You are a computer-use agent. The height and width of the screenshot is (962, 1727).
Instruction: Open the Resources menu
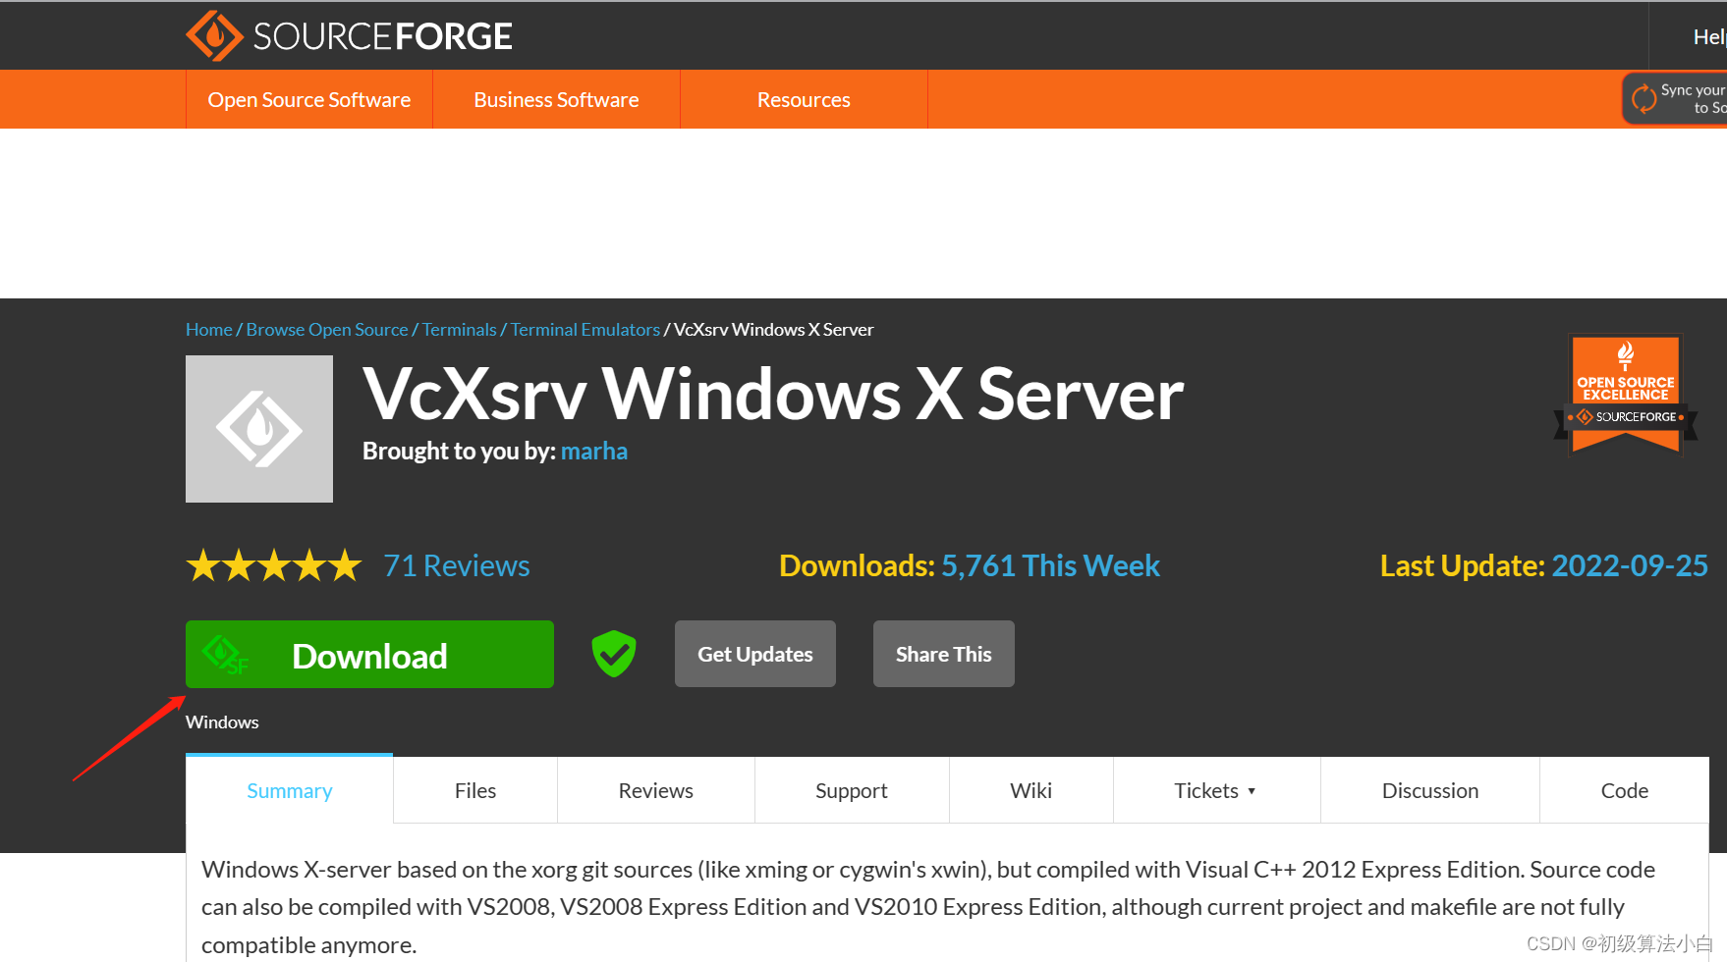(x=804, y=98)
